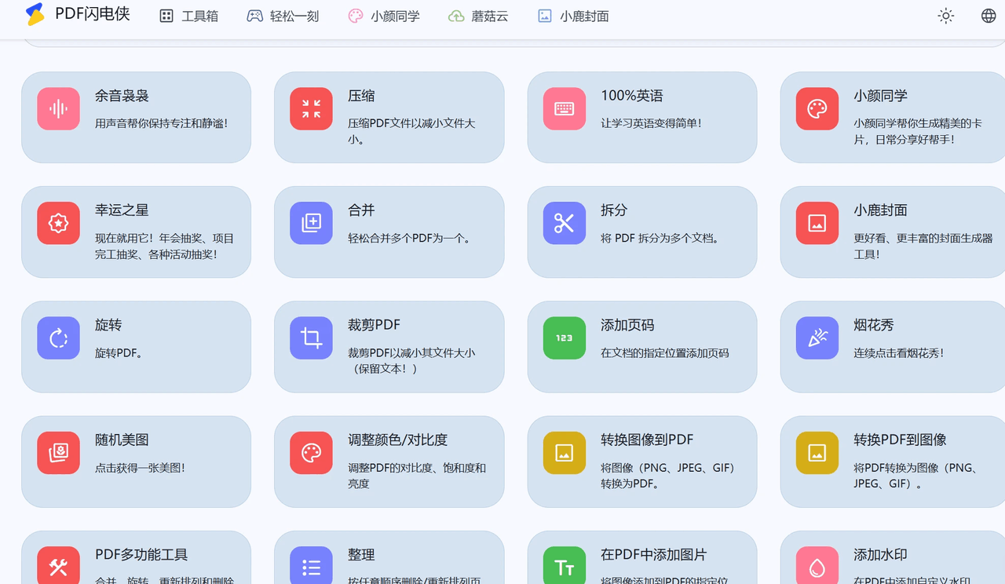Click the PDF闪电侠 site title

tap(93, 14)
